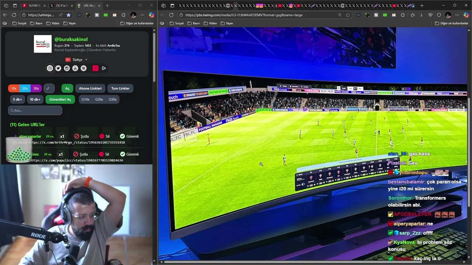Image resolution: width=472 pixels, height=265 pixels.
Task: Open a new tab in left browser
Action: coord(107,6)
